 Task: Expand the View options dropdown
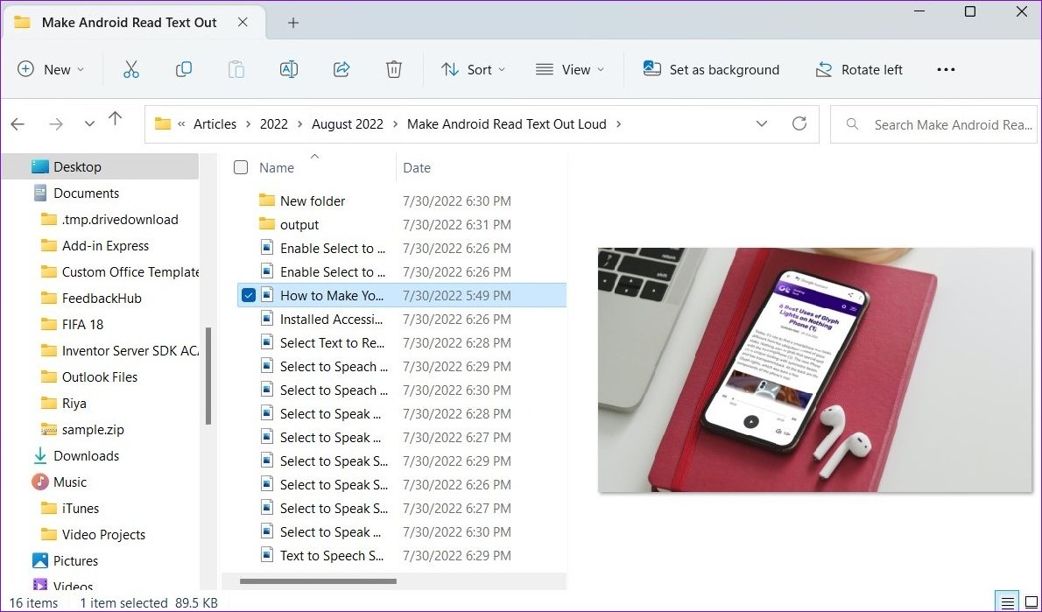click(570, 70)
